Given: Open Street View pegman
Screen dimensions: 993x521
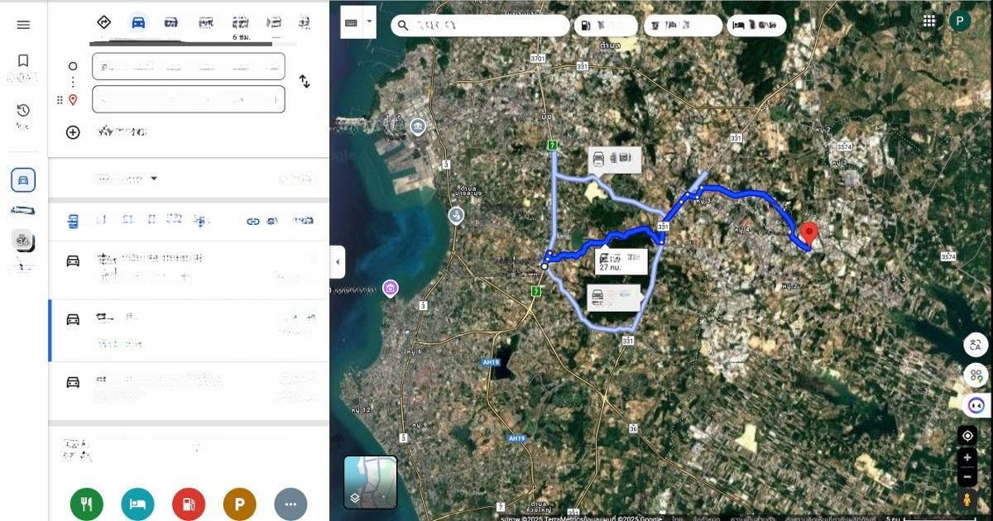Looking at the screenshot, I should coord(967,499).
